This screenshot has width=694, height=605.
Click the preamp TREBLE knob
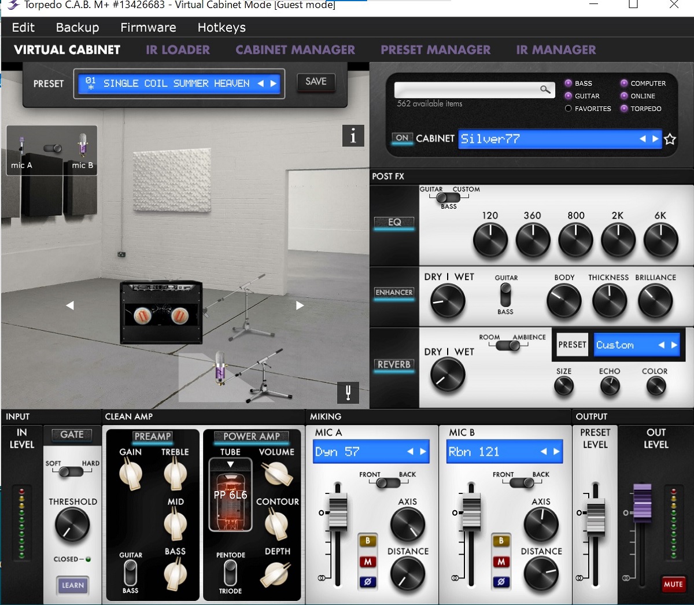click(175, 474)
